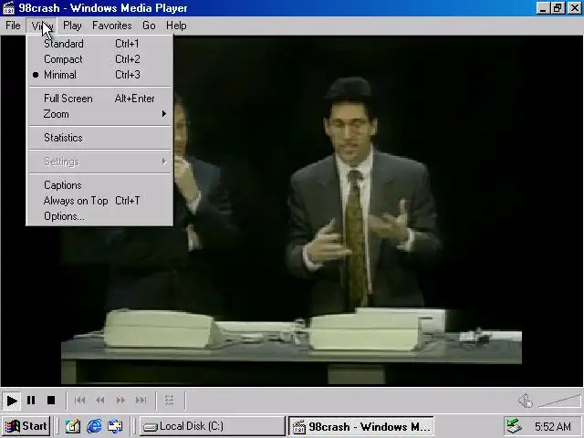Click the system tray network icon
Viewport: 584px width, 438px height.
514,426
